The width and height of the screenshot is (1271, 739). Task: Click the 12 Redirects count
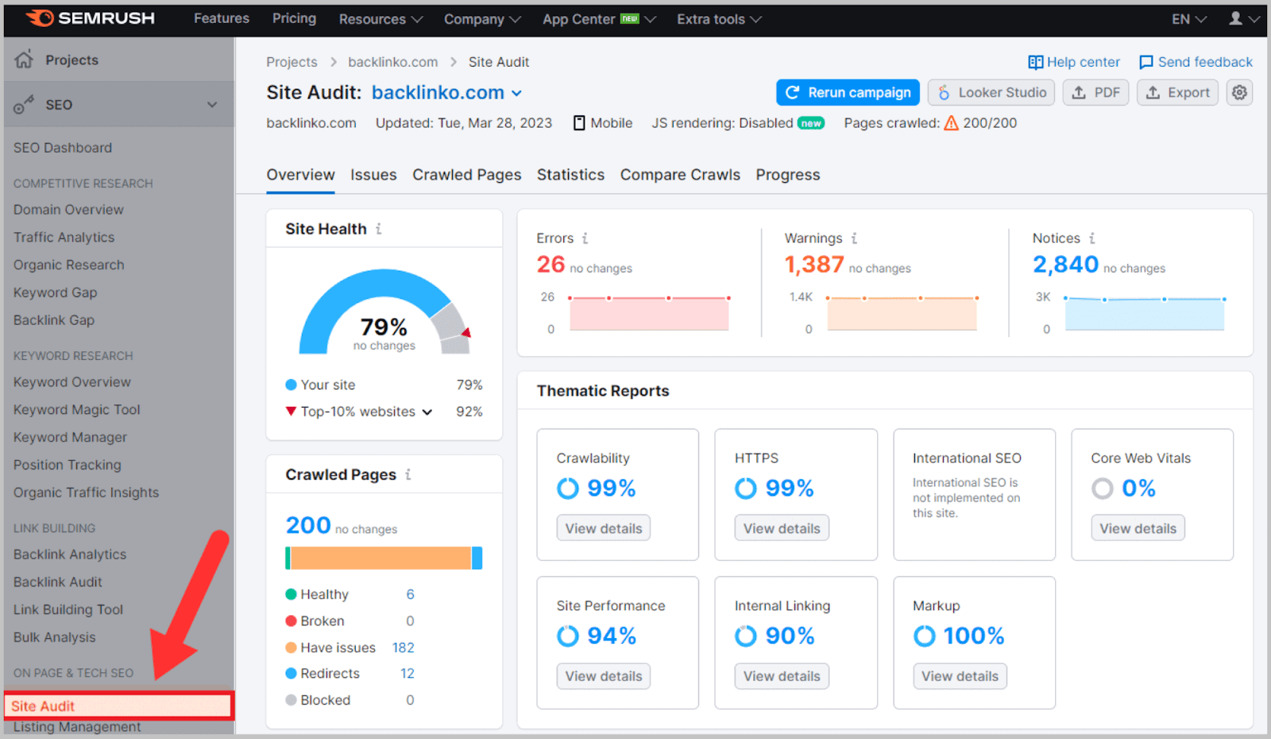[x=408, y=673]
